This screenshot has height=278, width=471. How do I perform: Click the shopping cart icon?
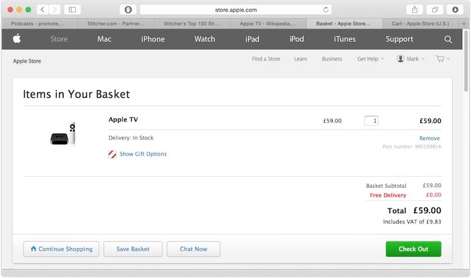pos(440,59)
